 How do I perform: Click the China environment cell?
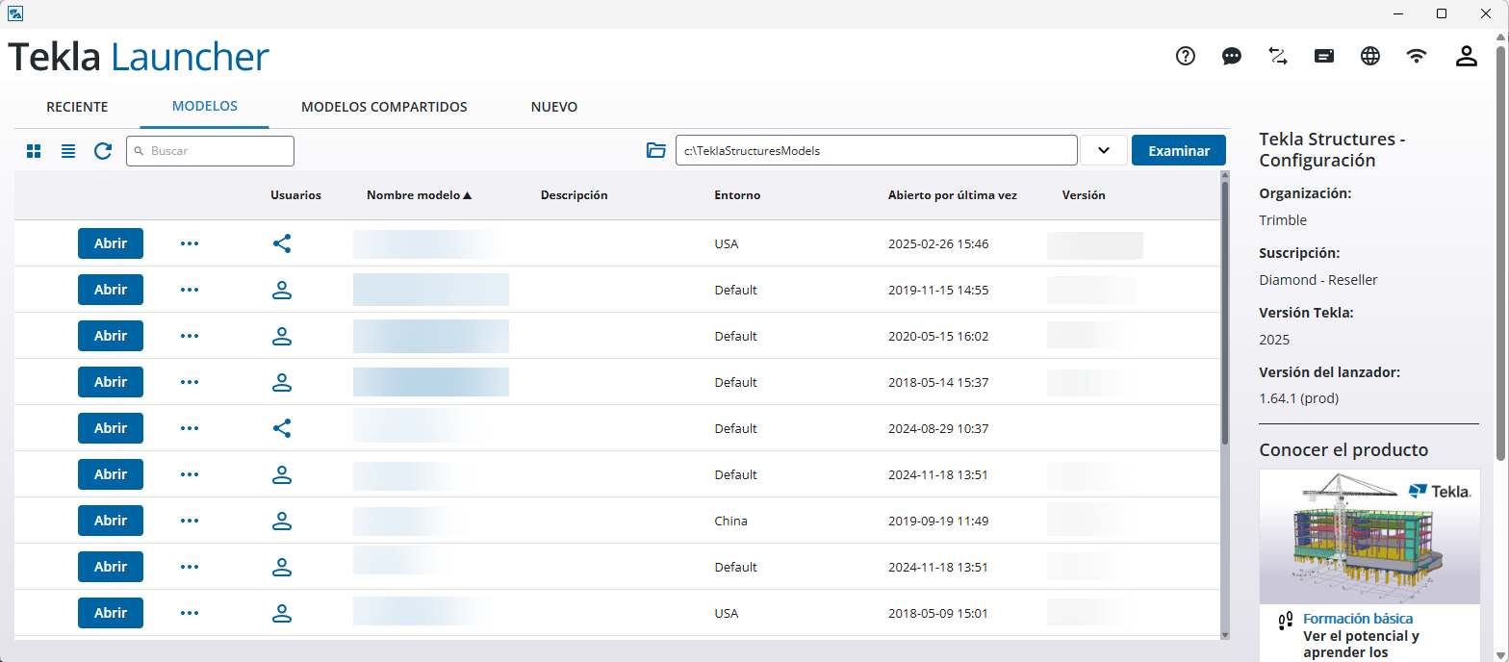[730, 521]
